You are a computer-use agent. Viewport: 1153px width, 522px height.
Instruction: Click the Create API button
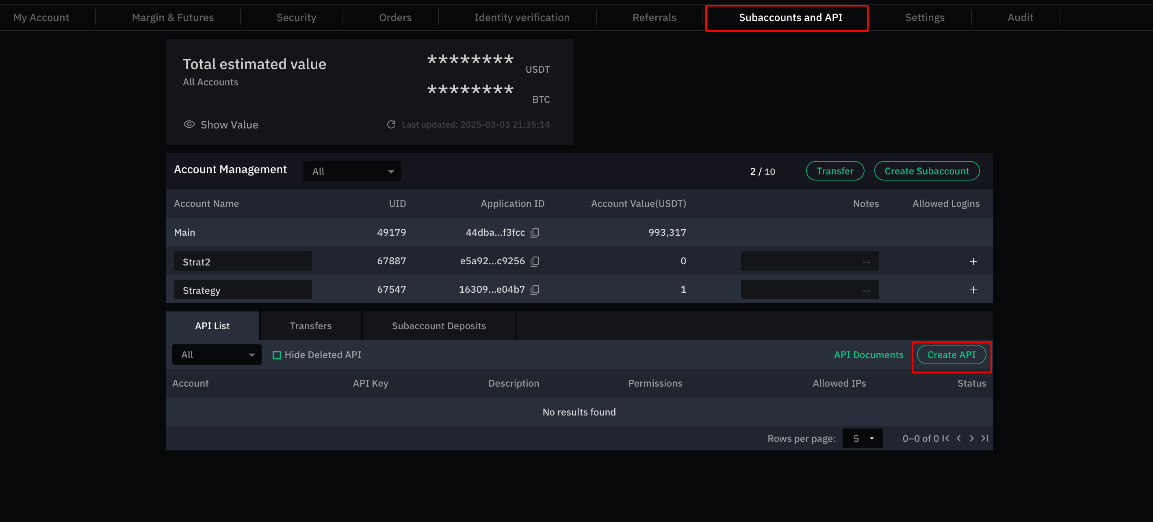[951, 355]
